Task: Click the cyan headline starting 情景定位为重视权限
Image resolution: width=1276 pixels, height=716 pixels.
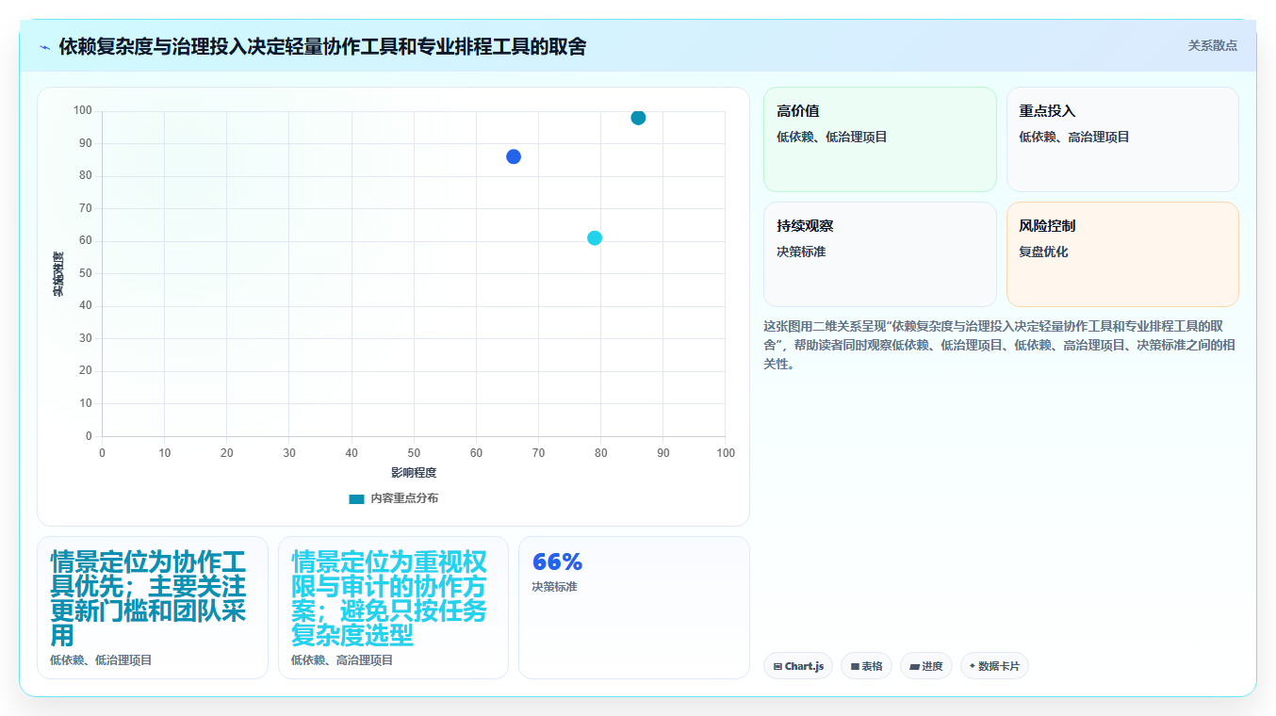Action: point(390,599)
